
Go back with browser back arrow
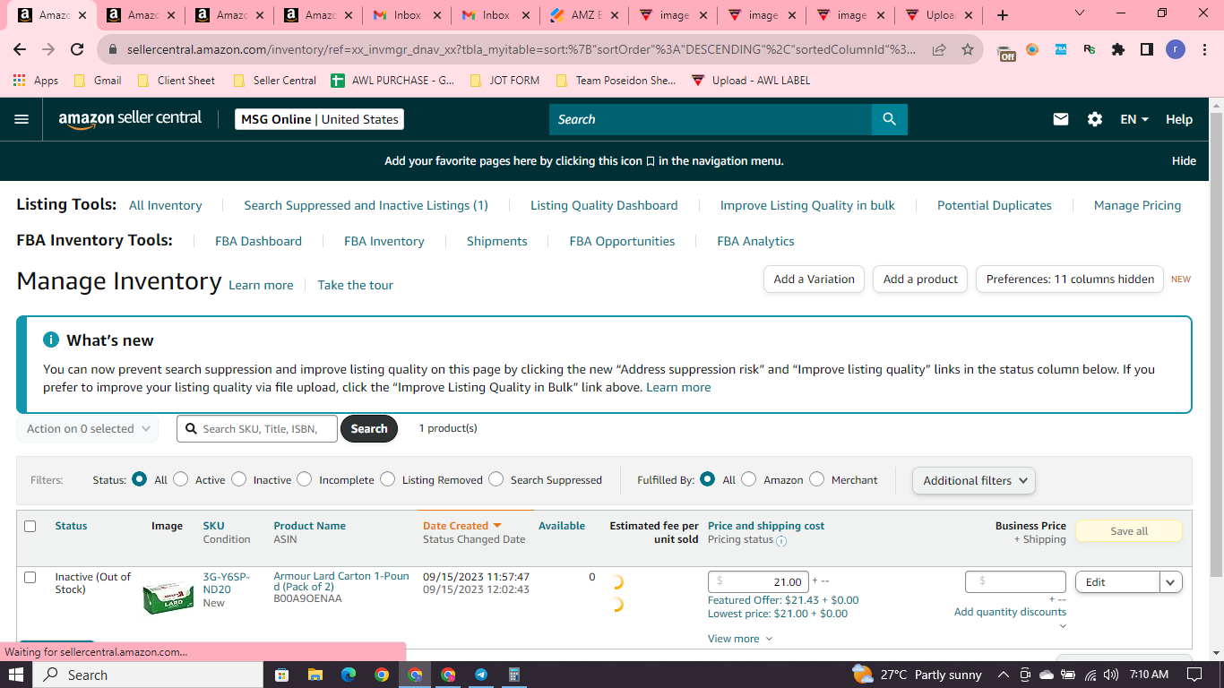(x=20, y=50)
